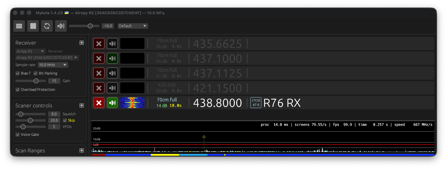Open the Default profile dropdown

pos(133,26)
